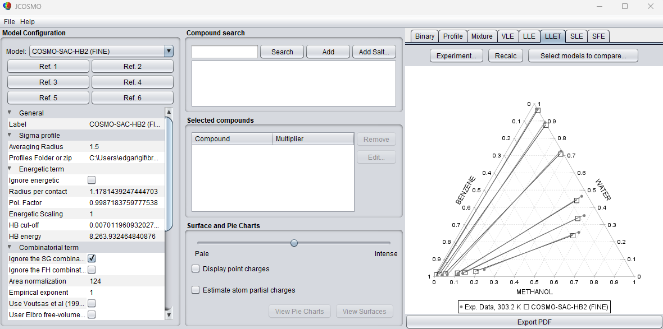Switch to the Binary tab
Viewport: 663px width, 329px height.
425,36
